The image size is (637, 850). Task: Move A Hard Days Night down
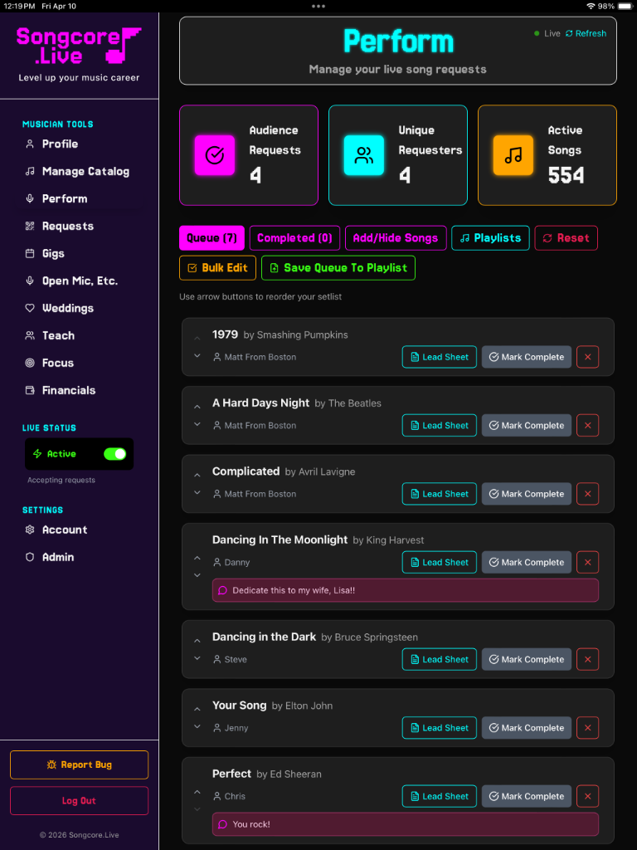point(197,424)
